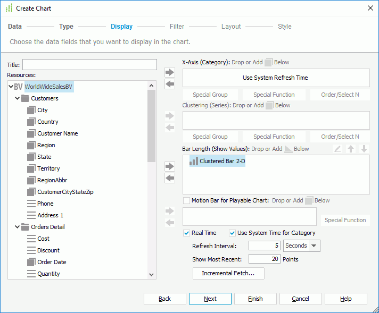
Task: Open the Incremental Fetch settings
Action: pyautogui.click(x=228, y=273)
